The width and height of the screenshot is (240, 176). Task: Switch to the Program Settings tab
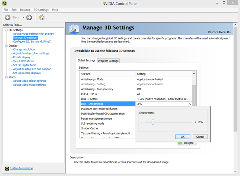108,61
